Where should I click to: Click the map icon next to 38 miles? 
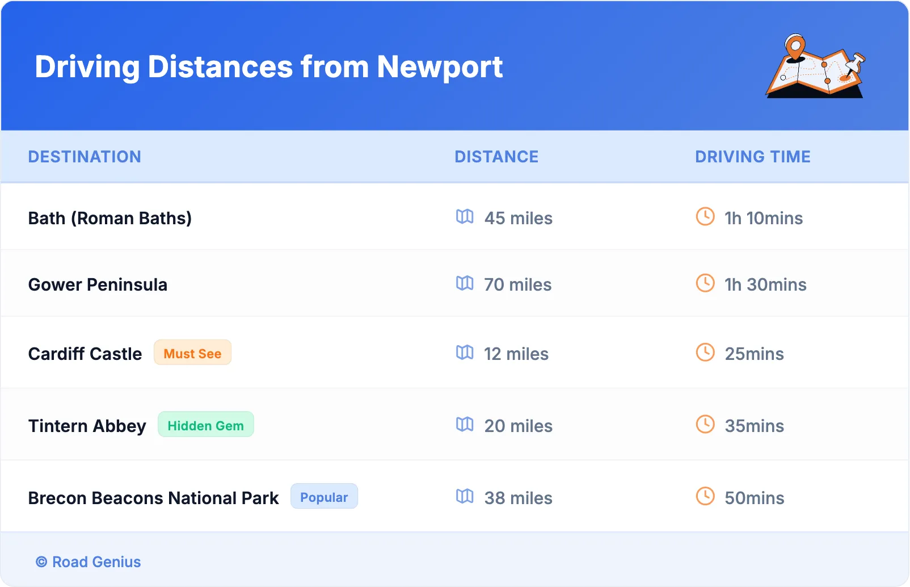pyautogui.click(x=465, y=497)
